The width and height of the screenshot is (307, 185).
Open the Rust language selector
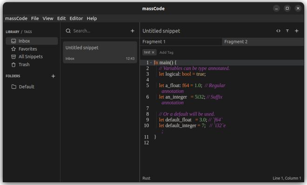coord(146,178)
